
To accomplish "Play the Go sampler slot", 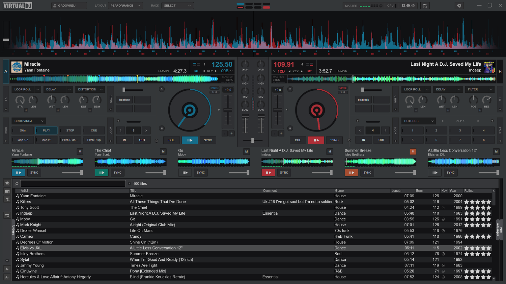I will (185, 173).
